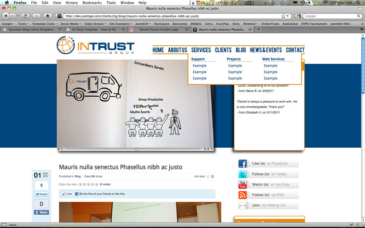Image resolution: width=365 pixels, height=228 pixels.
Task: Decrease article font size button
Action: pyautogui.click(x=208, y=176)
